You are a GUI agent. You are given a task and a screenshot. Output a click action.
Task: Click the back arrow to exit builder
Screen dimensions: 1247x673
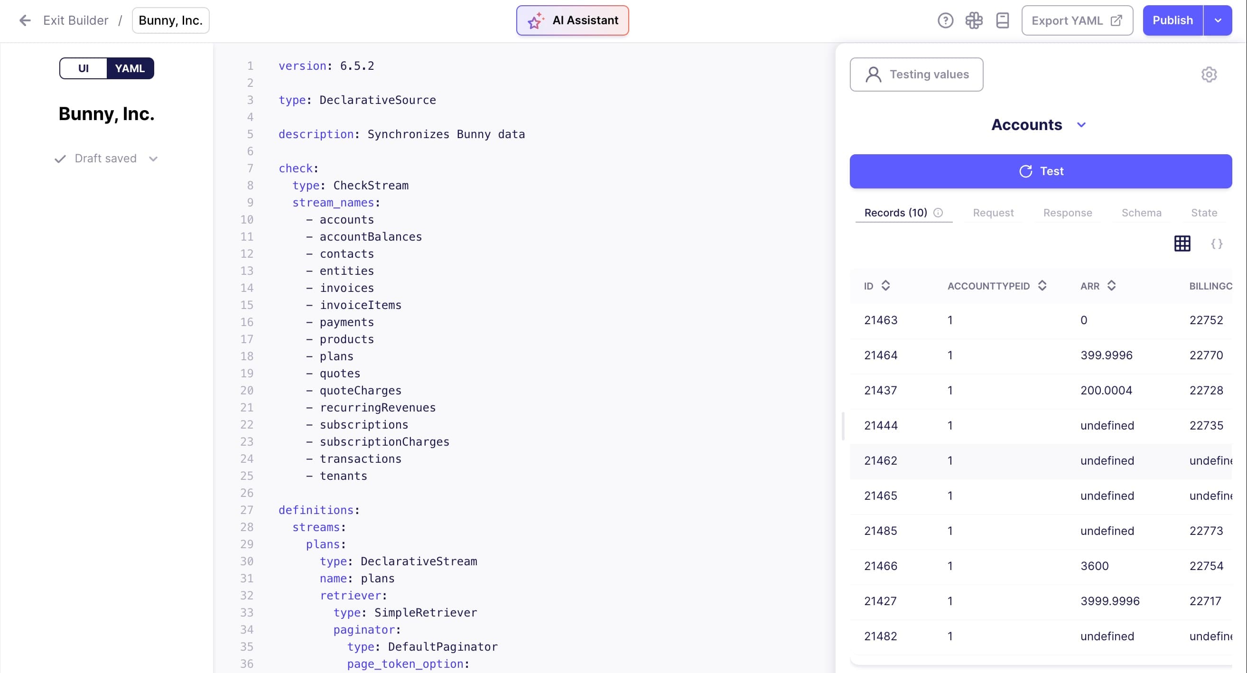tap(25, 20)
